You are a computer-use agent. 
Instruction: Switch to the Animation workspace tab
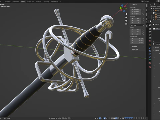tap(8, 2)
